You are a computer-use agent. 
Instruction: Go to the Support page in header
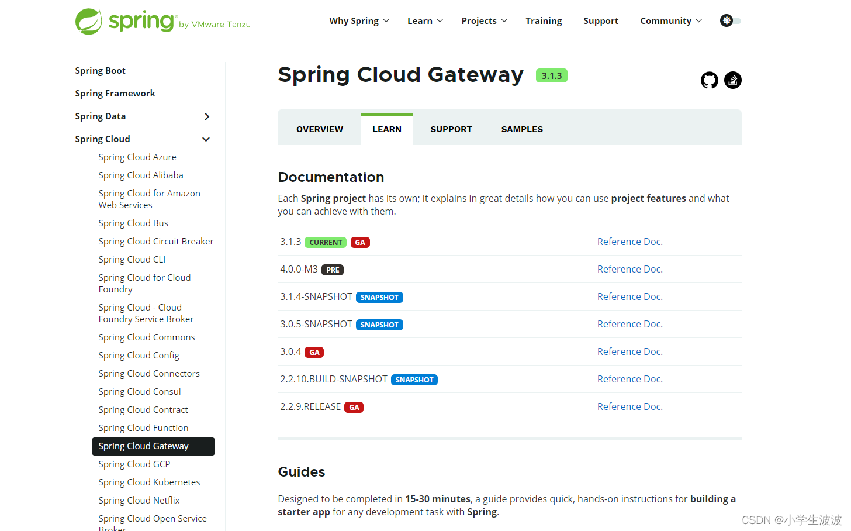tap(601, 21)
